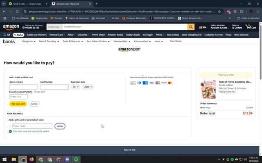Screen dimensions: 262x163
Task: Expand New & Trending dropdown
Action: [x=49, y=41]
